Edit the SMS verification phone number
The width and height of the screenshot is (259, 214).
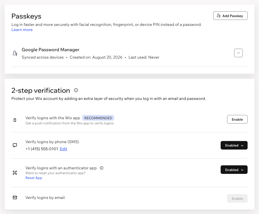63,149
